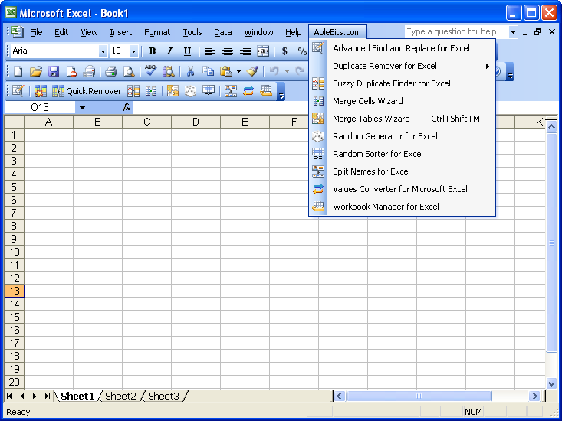Image resolution: width=562 pixels, height=421 pixels.
Task: Open Print Preview icon
Action: [x=129, y=71]
